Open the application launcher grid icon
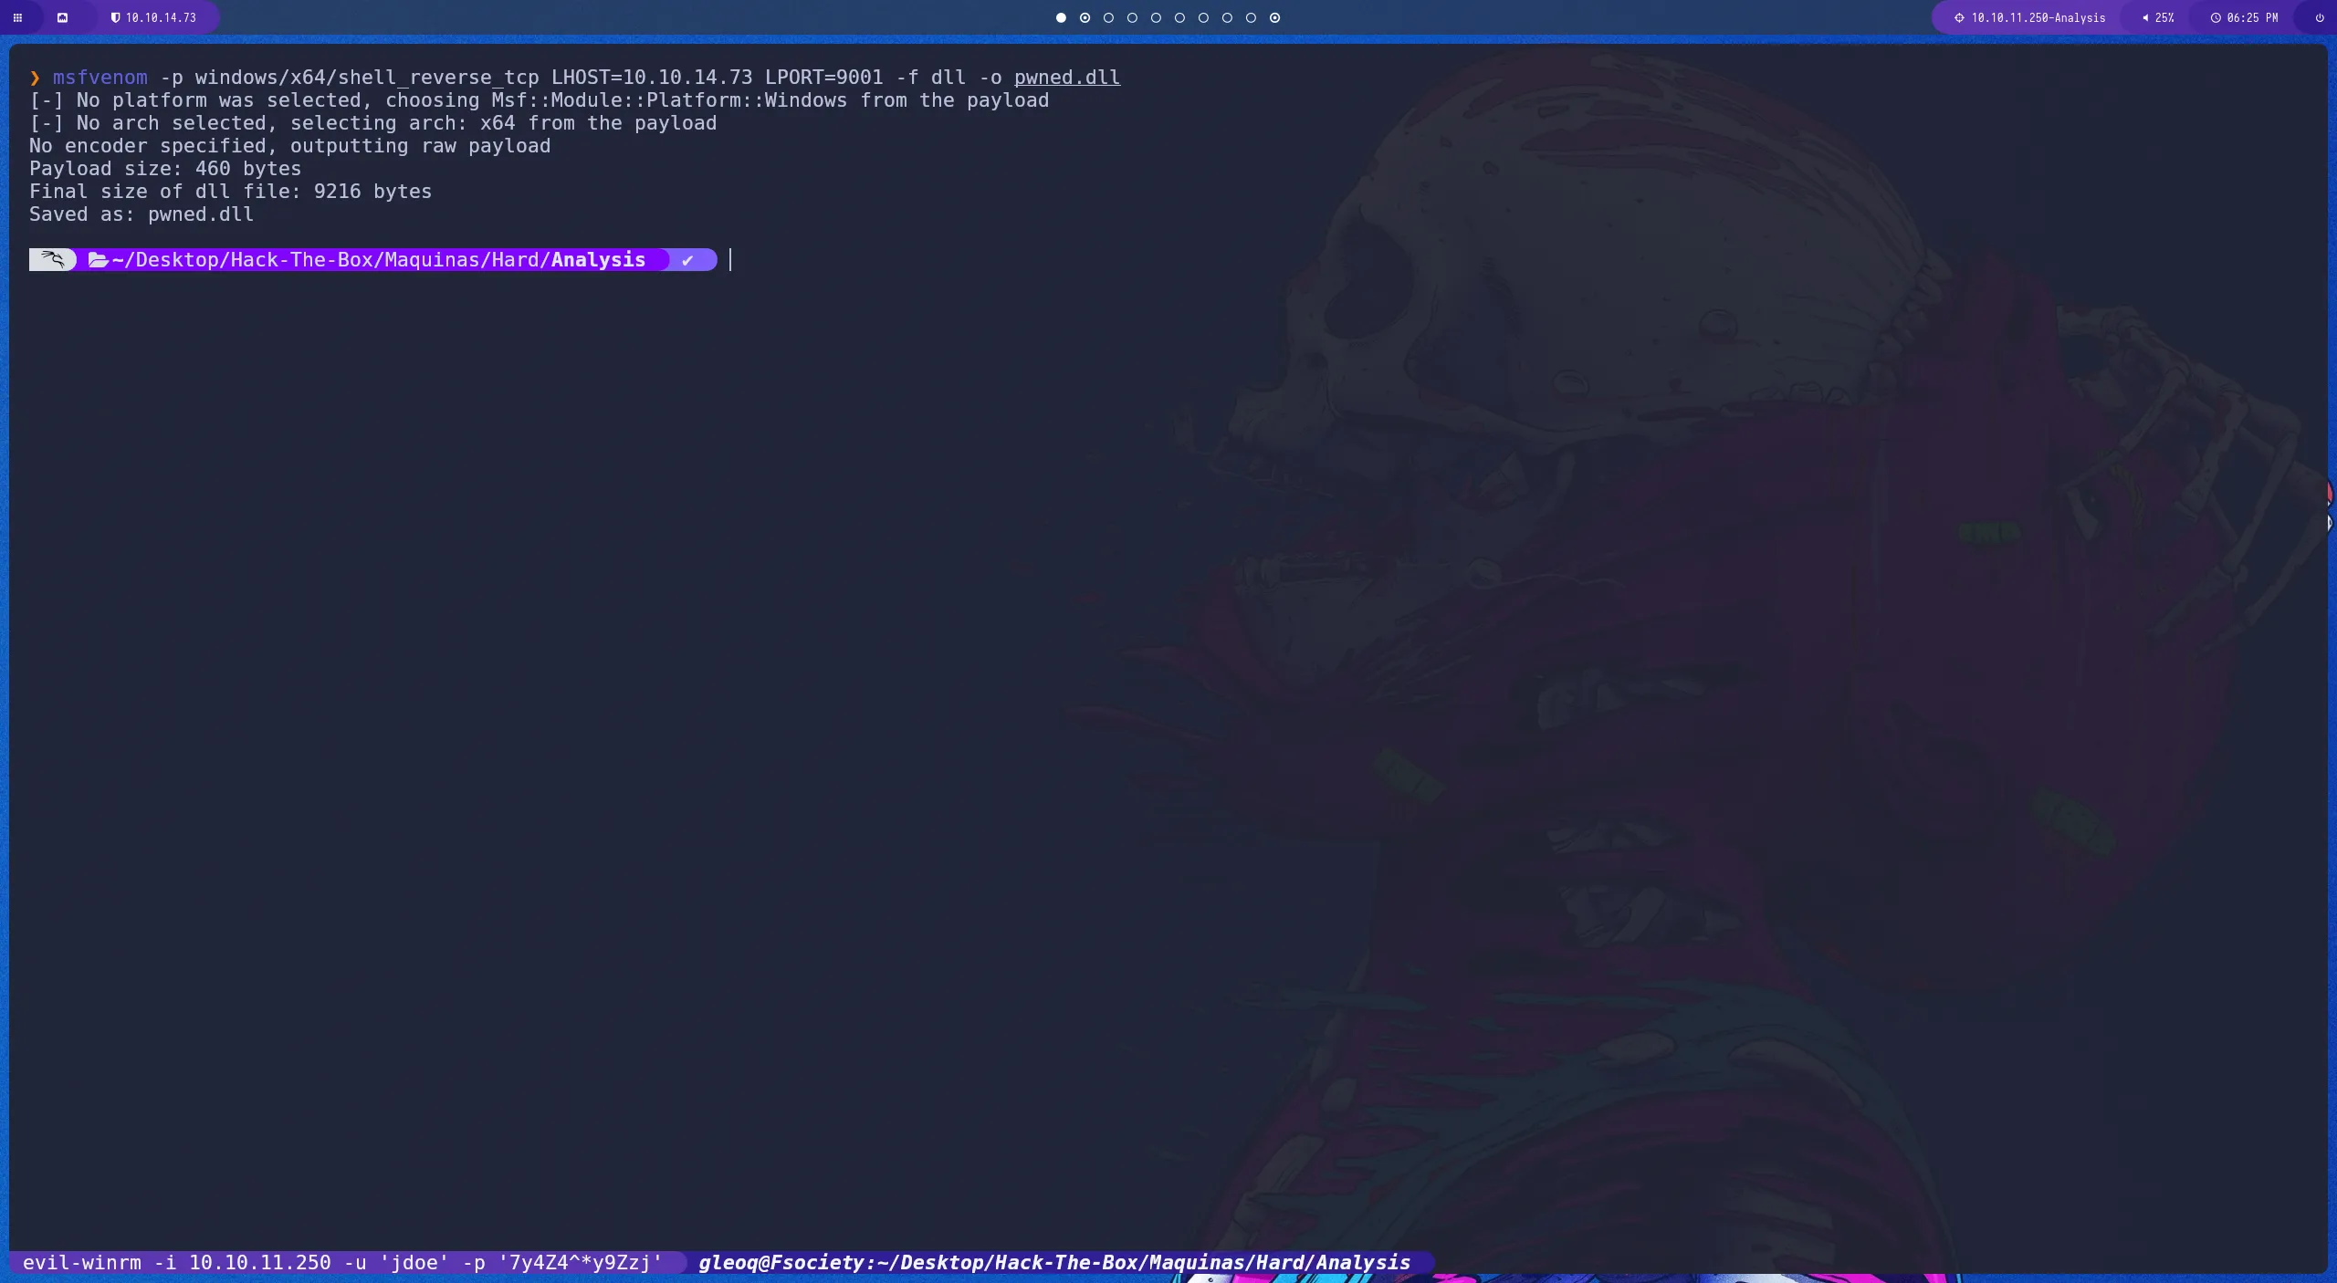The width and height of the screenshot is (2337, 1283). click(x=18, y=17)
